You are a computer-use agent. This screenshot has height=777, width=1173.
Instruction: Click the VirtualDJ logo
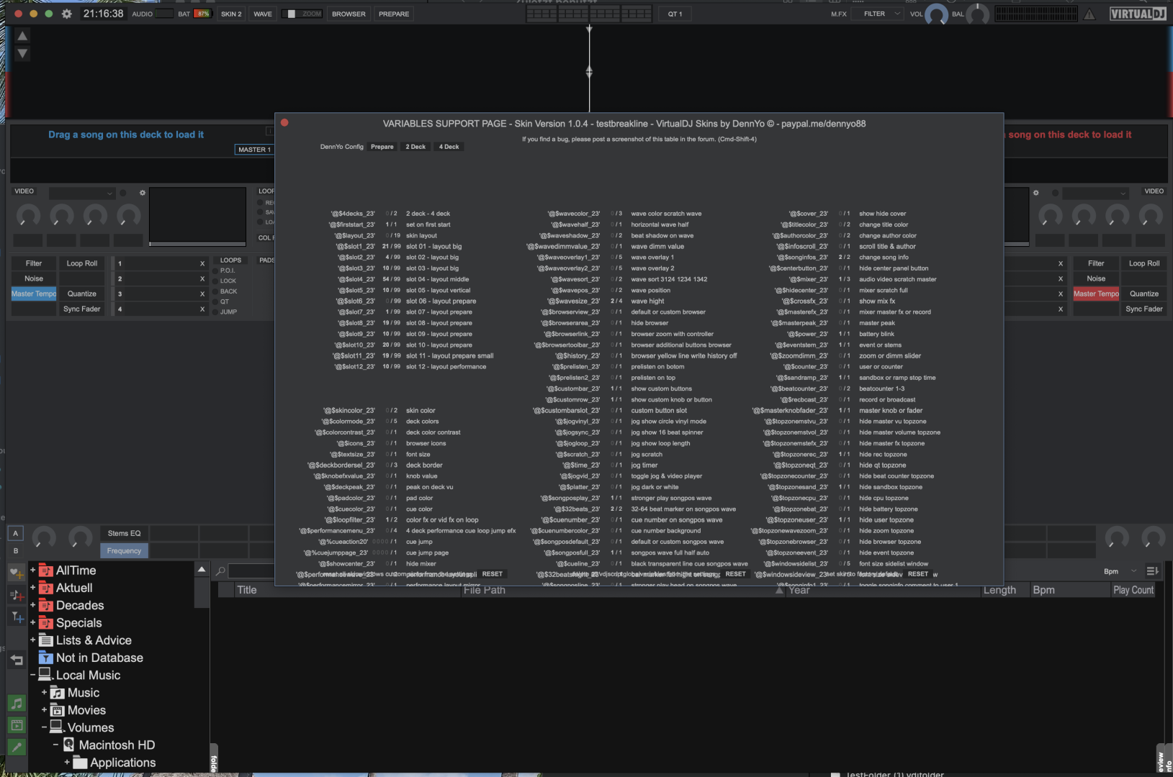pos(1138,14)
